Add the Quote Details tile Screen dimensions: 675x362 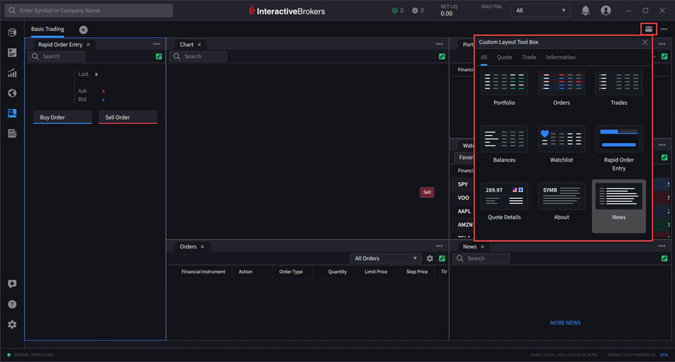(504, 202)
